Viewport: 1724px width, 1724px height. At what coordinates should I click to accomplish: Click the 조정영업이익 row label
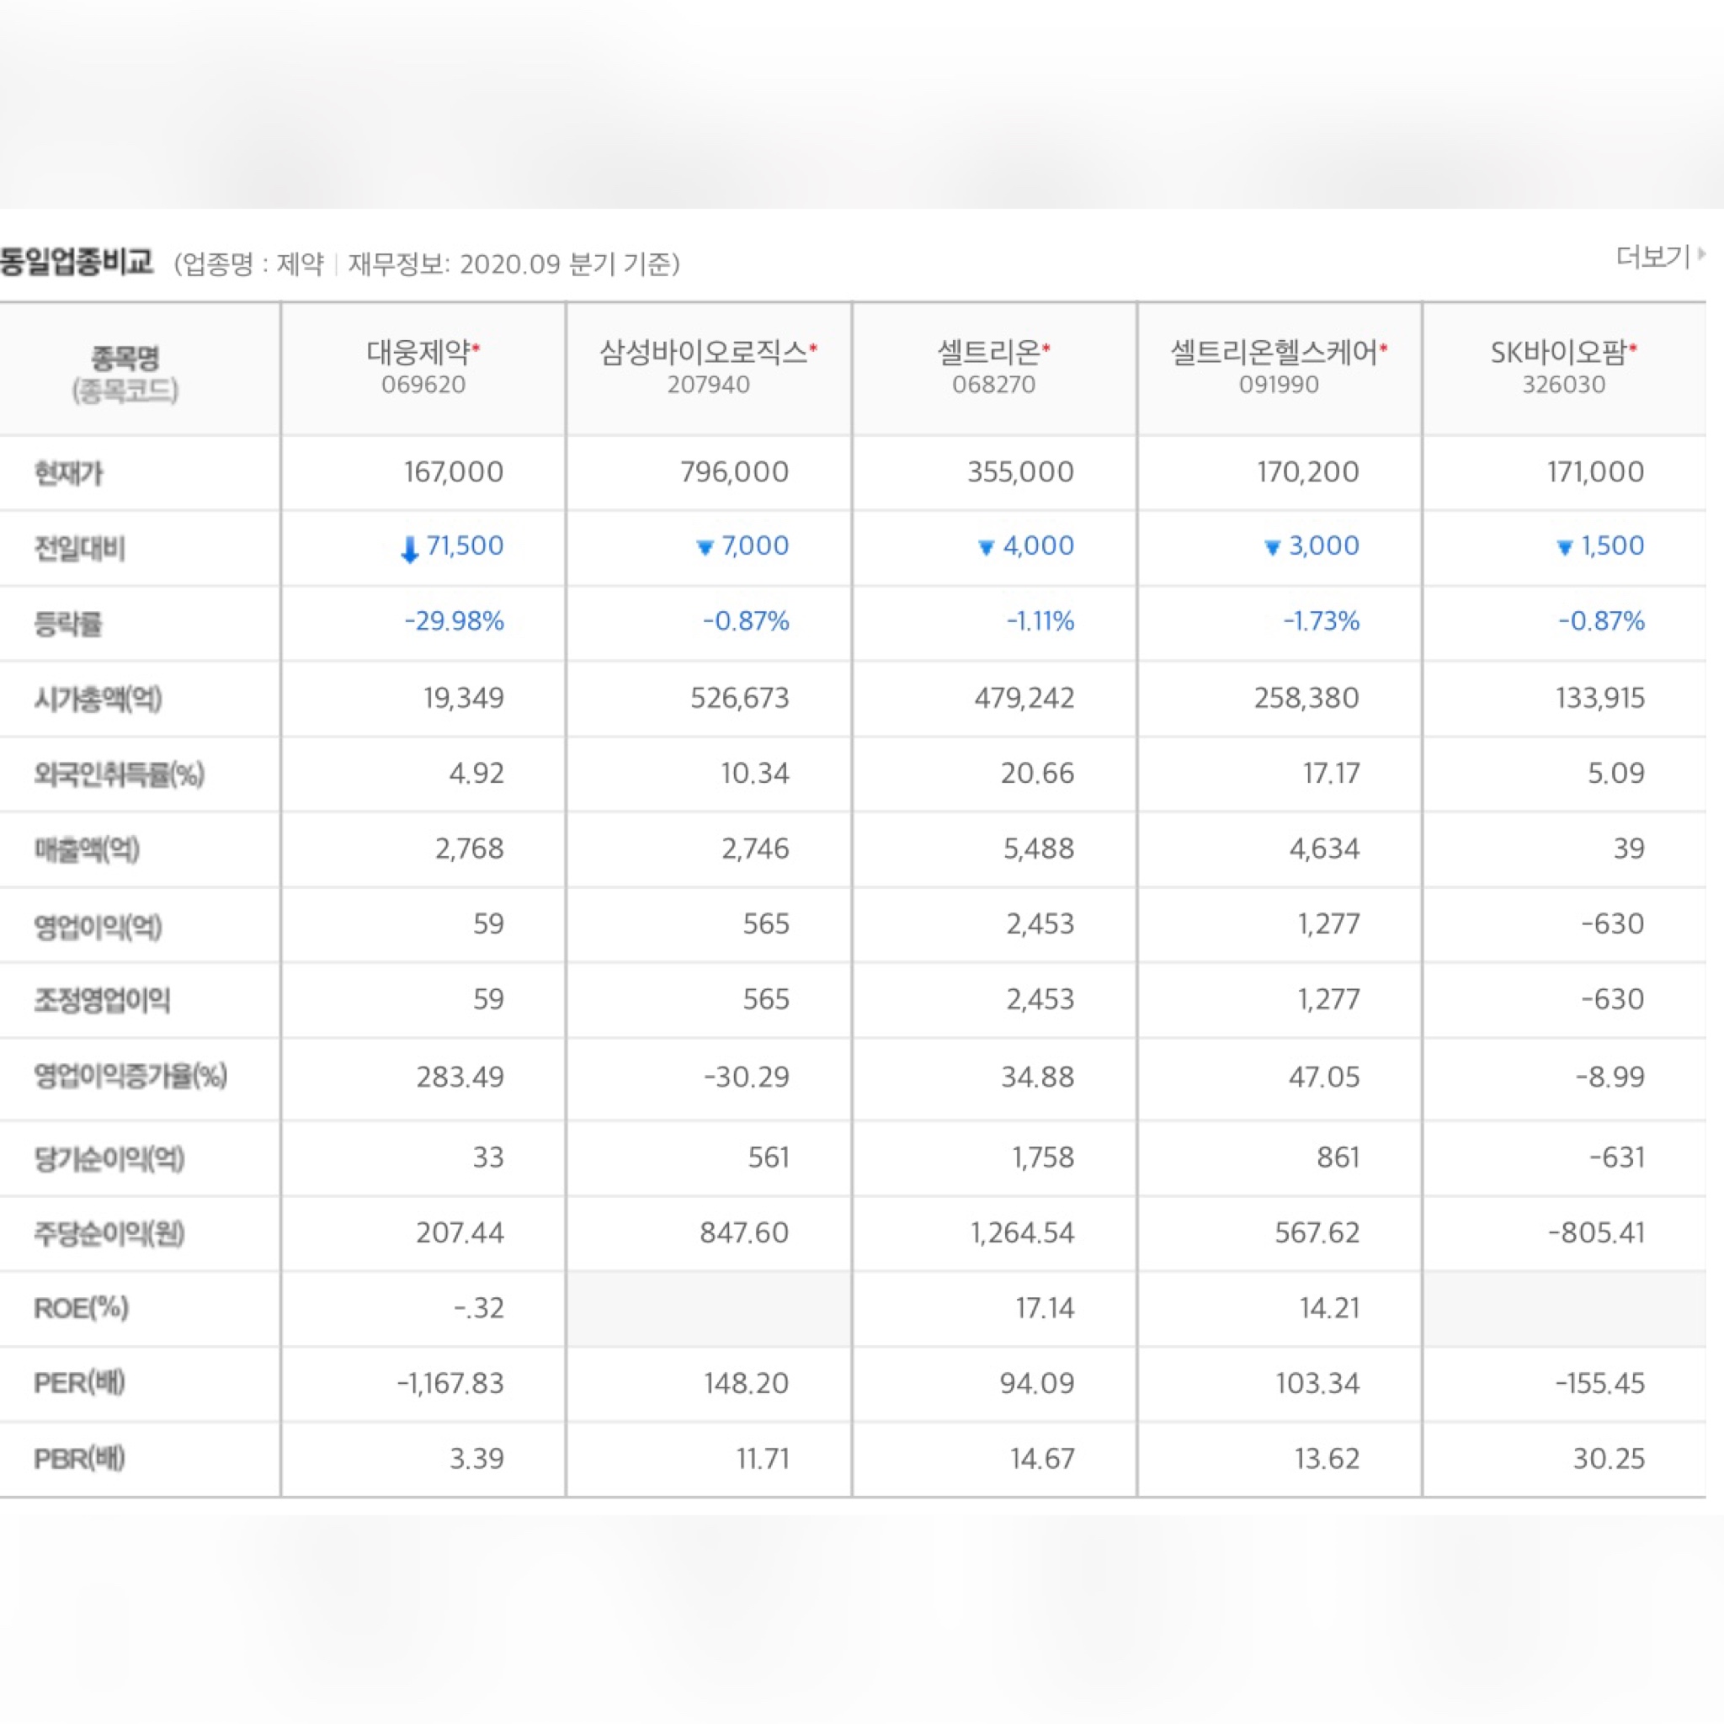(x=102, y=999)
